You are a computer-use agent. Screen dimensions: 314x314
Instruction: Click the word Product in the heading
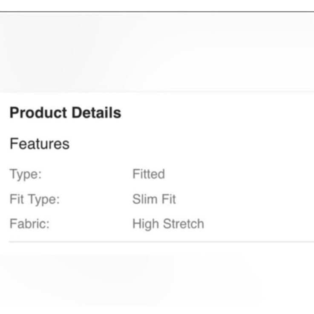point(38,112)
